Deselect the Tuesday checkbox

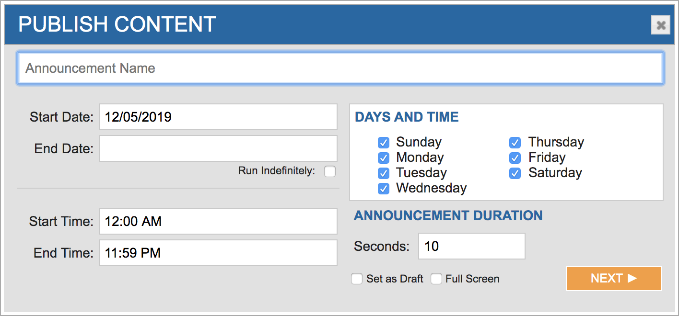[383, 173]
